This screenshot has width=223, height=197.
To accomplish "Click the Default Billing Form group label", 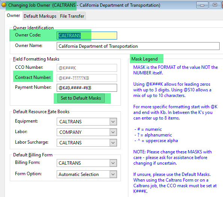I will (x=33, y=155).
